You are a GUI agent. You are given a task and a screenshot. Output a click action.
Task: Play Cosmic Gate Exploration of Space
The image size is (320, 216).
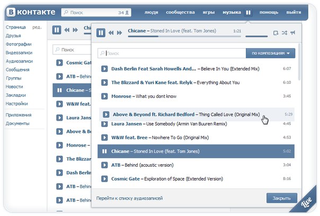[x=104, y=179]
